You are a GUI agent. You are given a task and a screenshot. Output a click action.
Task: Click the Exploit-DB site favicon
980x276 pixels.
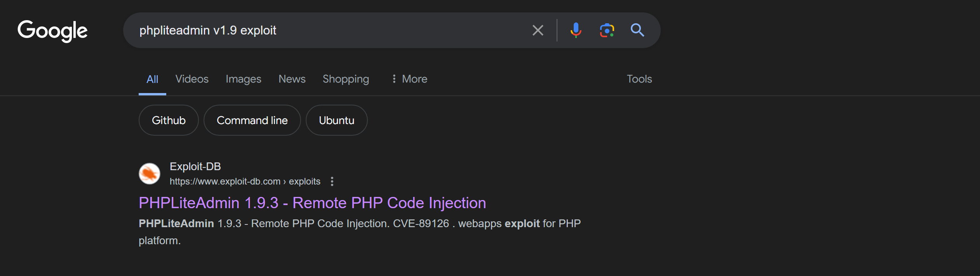[150, 174]
